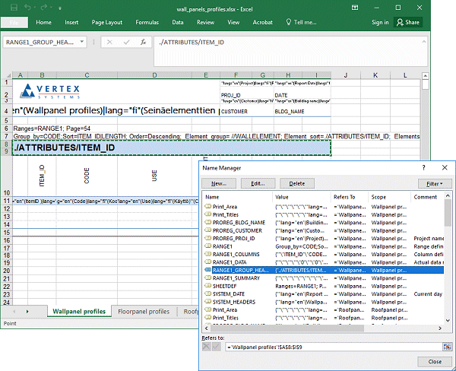The width and height of the screenshot is (456, 371).
Task: Open the Filter dropdown in Name Manager
Action: [x=433, y=183]
